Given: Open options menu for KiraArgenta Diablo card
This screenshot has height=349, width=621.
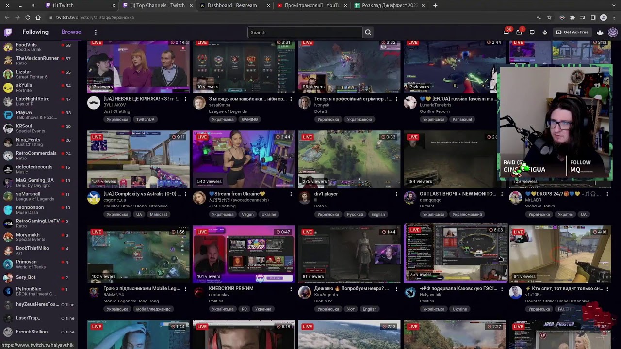Looking at the screenshot, I should pos(396,289).
